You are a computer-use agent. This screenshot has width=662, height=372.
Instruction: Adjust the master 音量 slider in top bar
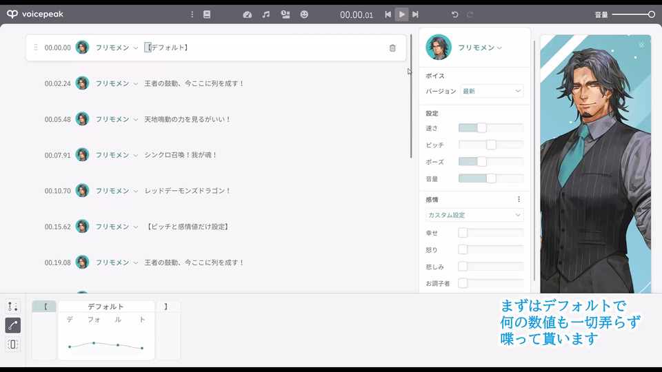point(633,14)
